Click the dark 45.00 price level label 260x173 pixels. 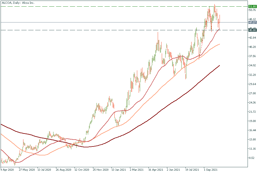252,30
